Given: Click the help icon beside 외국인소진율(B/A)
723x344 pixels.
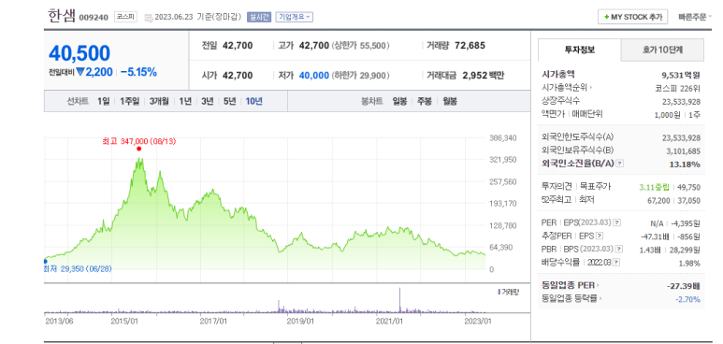Looking at the screenshot, I should click(x=620, y=164).
